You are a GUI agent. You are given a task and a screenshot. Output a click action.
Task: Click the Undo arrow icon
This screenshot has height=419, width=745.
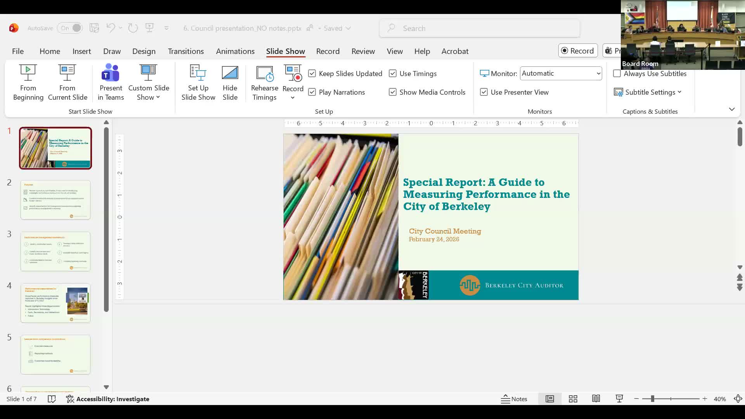pos(111,28)
